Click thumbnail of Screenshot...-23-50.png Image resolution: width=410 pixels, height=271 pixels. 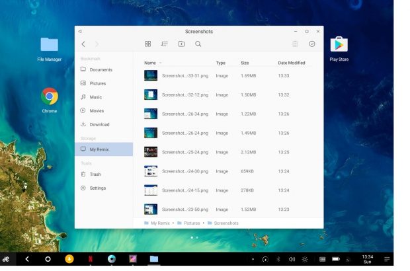(151, 209)
